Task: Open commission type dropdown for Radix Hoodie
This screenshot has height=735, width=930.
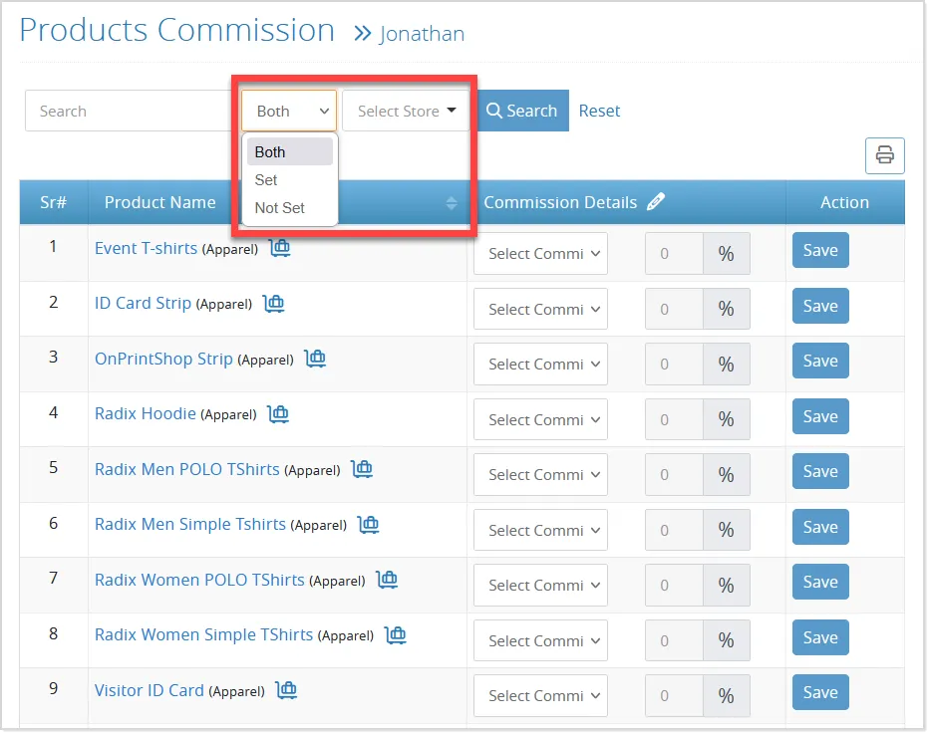Action: [x=540, y=419]
